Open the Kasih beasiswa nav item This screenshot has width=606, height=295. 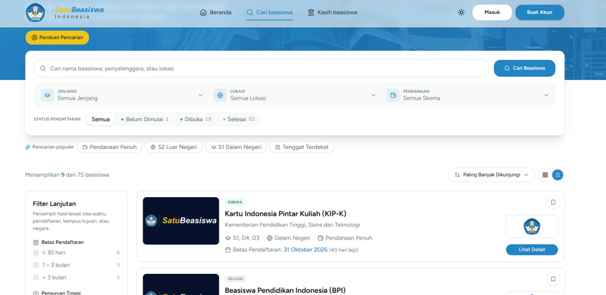(332, 13)
